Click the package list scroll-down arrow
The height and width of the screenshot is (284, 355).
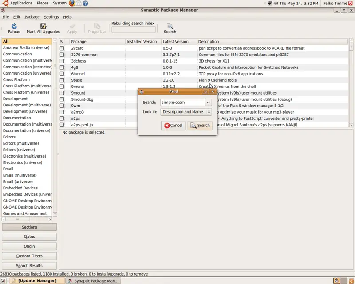(351, 125)
